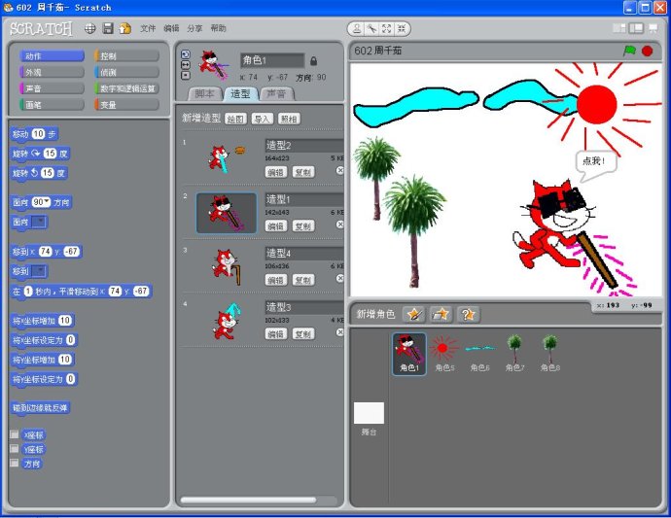671x518 pixels.
Task: Switch to small stage view mode
Action: point(619,28)
